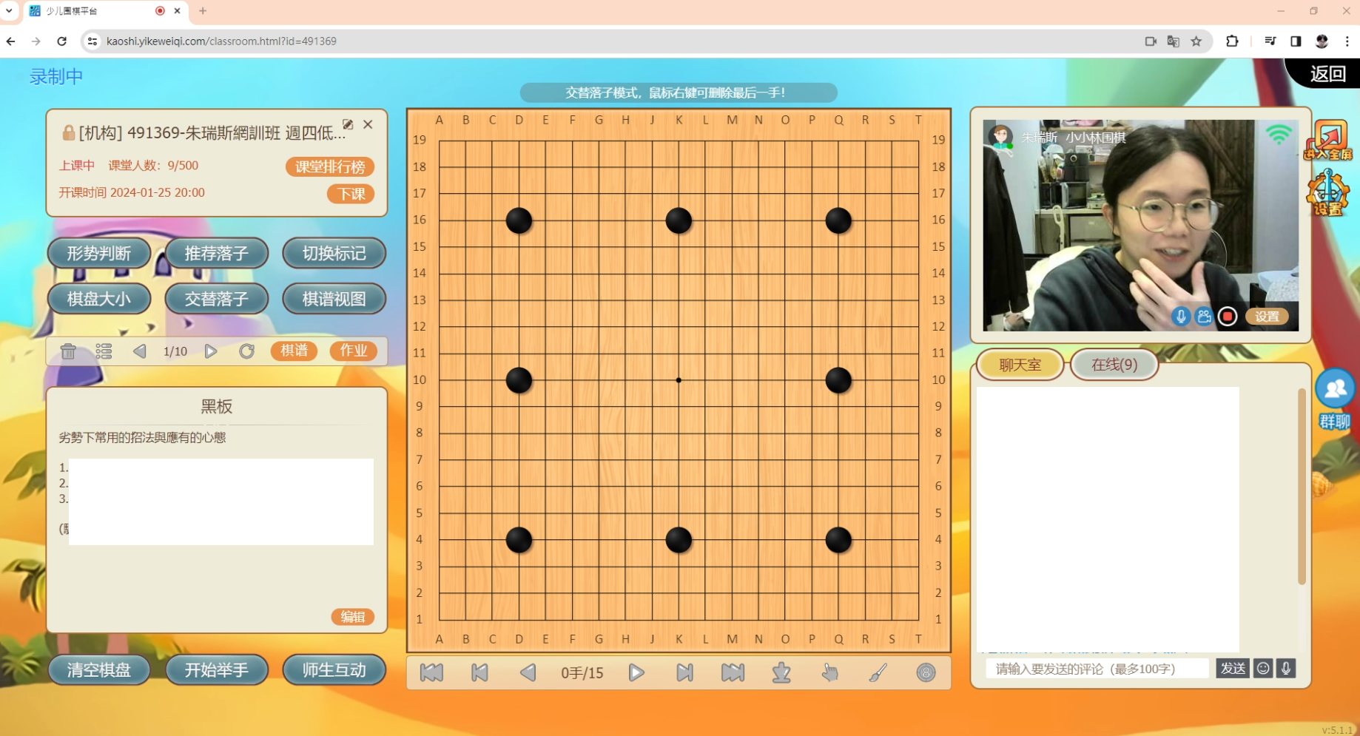Close the classroom info panel
This screenshot has height=736, width=1360.
click(x=368, y=124)
